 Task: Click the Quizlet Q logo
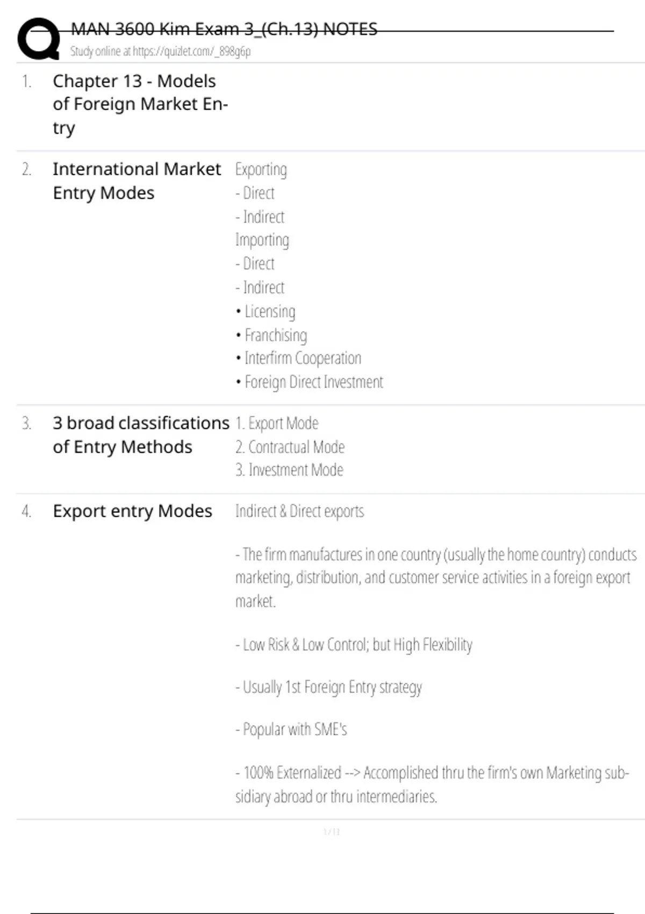tap(39, 39)
